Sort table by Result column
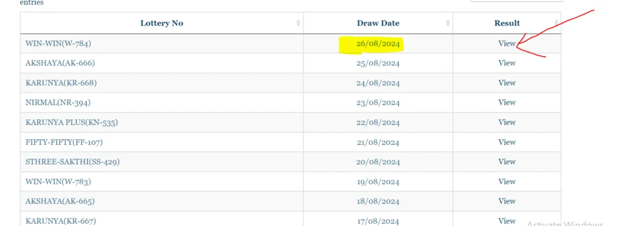This screenshot has width=638, height=226. [556, 23]
